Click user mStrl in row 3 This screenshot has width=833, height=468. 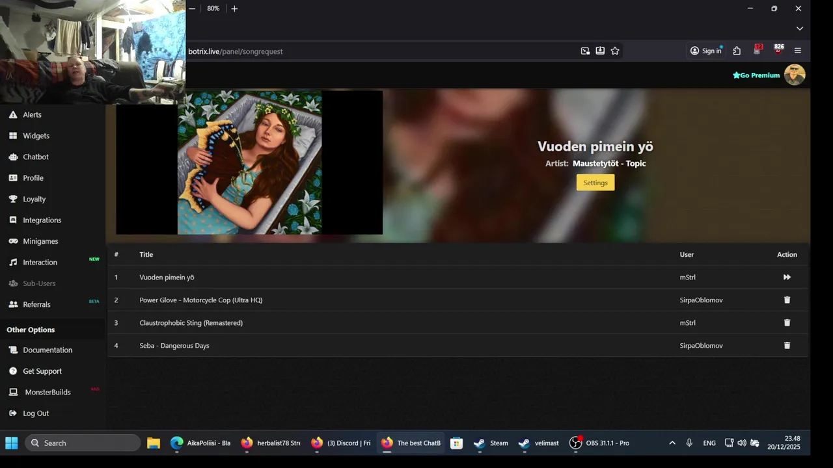pos(687,323)
